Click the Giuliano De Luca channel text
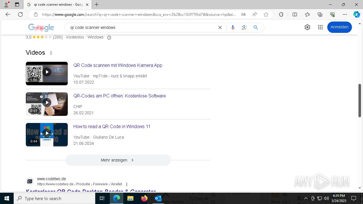The height and width of the screenshot is (204, 363). (108, 137)
